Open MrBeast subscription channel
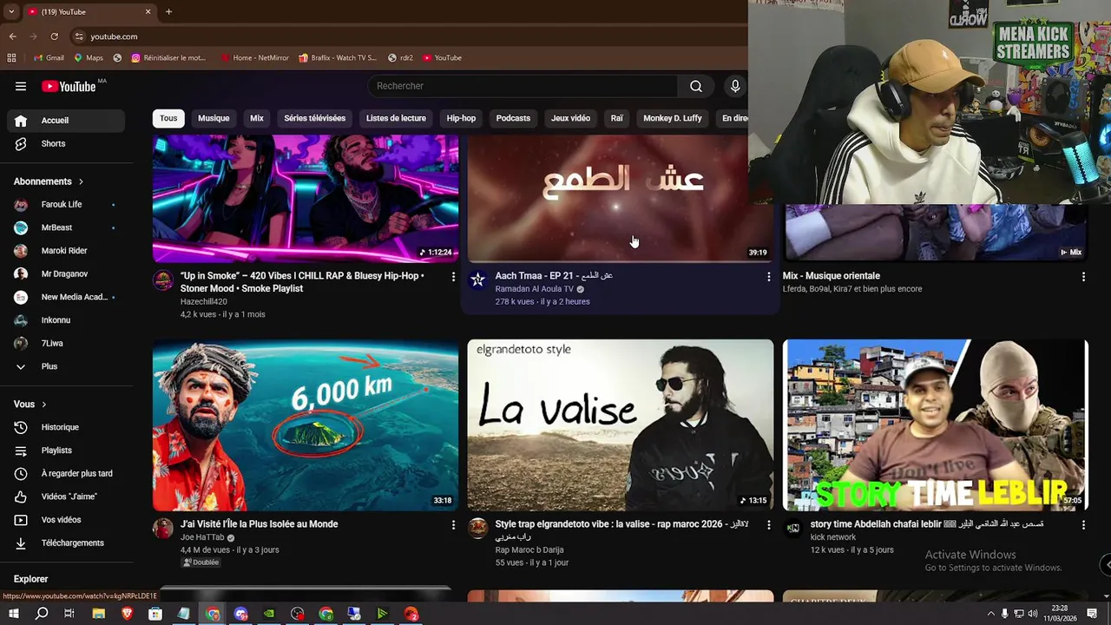 click(x=66, y=227)
